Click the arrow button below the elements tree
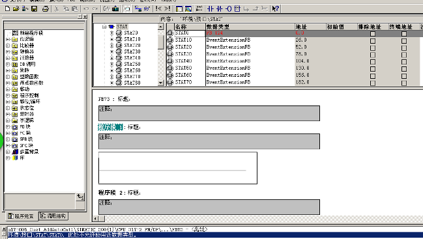 (x=80, y=197)
